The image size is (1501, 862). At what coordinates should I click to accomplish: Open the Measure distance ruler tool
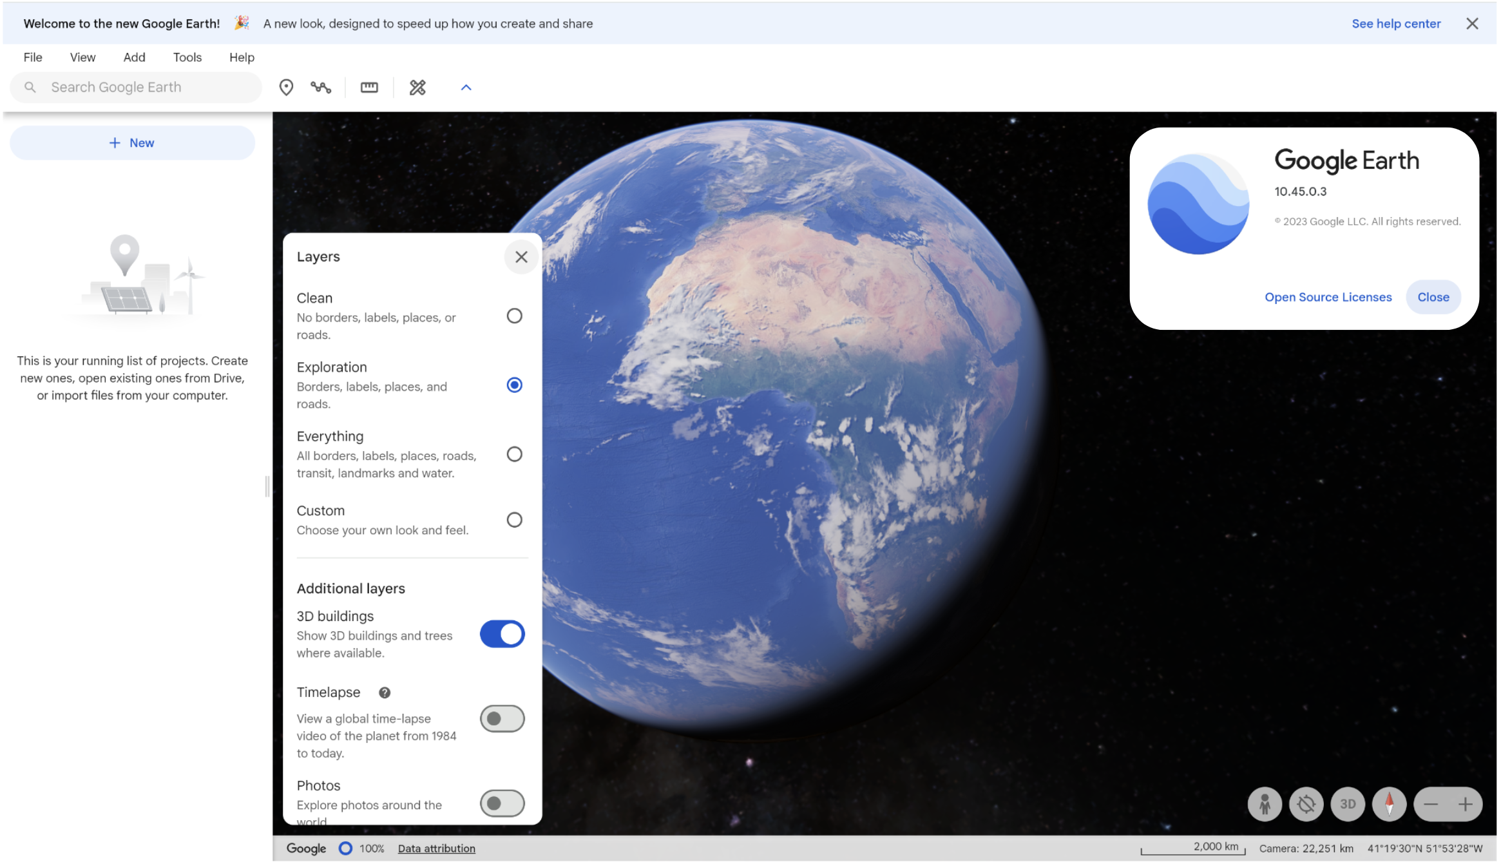point(369,87)
